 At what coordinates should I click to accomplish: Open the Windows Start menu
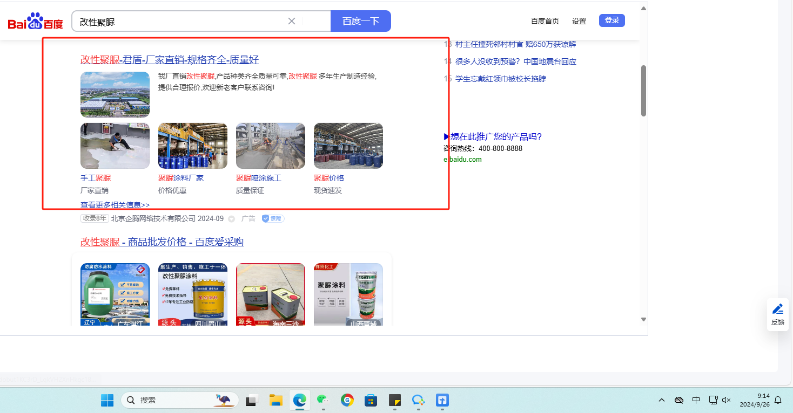107,400
